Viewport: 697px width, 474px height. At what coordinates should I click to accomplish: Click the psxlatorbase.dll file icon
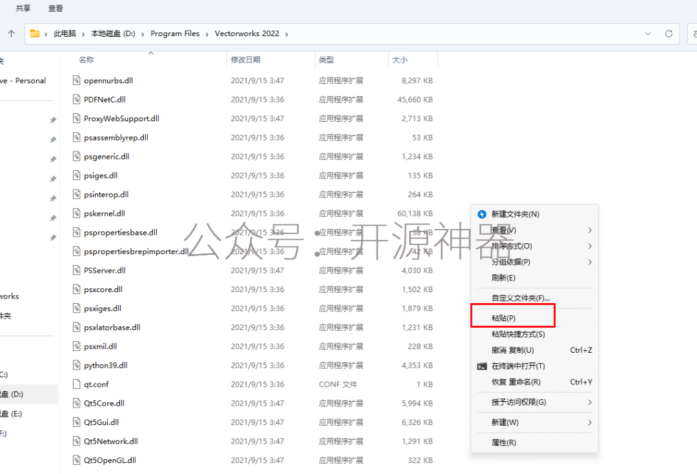pyautogui.click(x=76, y=328)
